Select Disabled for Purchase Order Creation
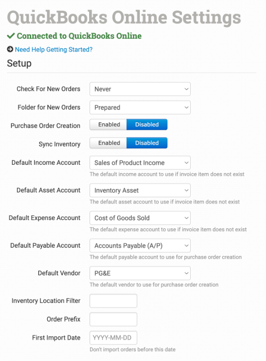The width and height of the screenshot is (266, 361). 147,124
